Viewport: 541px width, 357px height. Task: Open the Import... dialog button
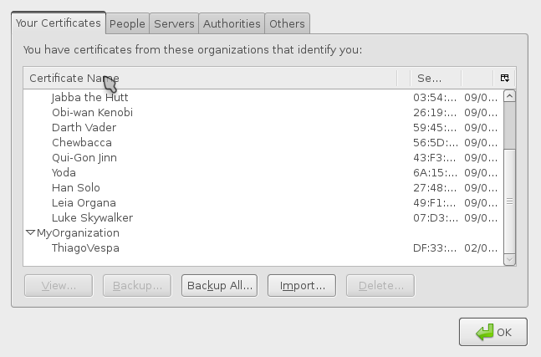pos(302,286)
